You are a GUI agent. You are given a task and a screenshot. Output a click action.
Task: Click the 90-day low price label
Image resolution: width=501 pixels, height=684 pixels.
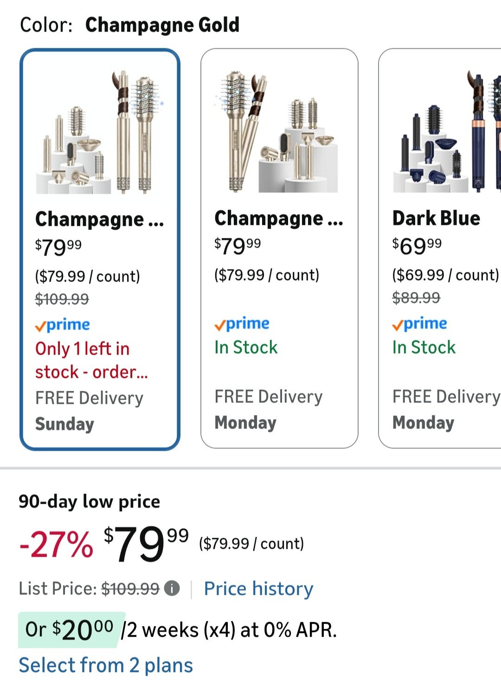click(89, 501)
